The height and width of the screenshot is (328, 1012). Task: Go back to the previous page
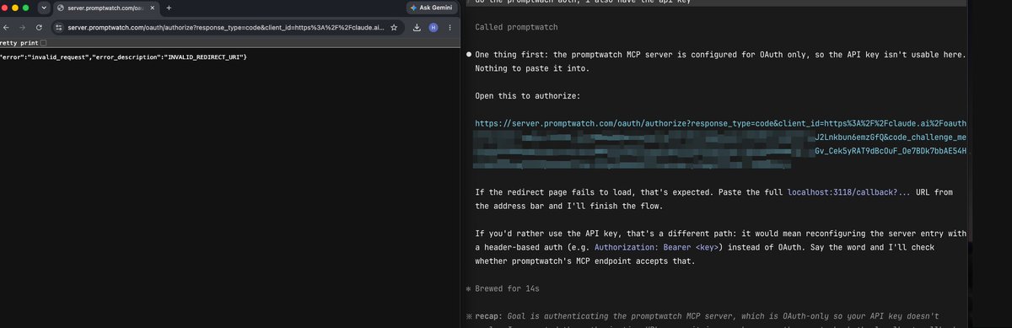pyautogui.click(x=6, y=27)
